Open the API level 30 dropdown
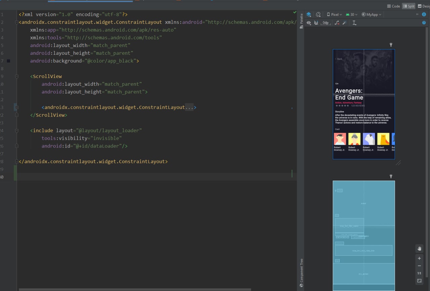The height and width of the screenshot is (291, 430). coord(351,14)
